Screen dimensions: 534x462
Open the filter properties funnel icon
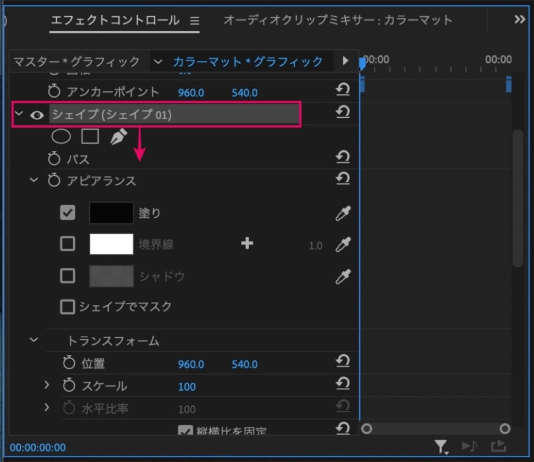pyautogui.click(x=441, y=447)
